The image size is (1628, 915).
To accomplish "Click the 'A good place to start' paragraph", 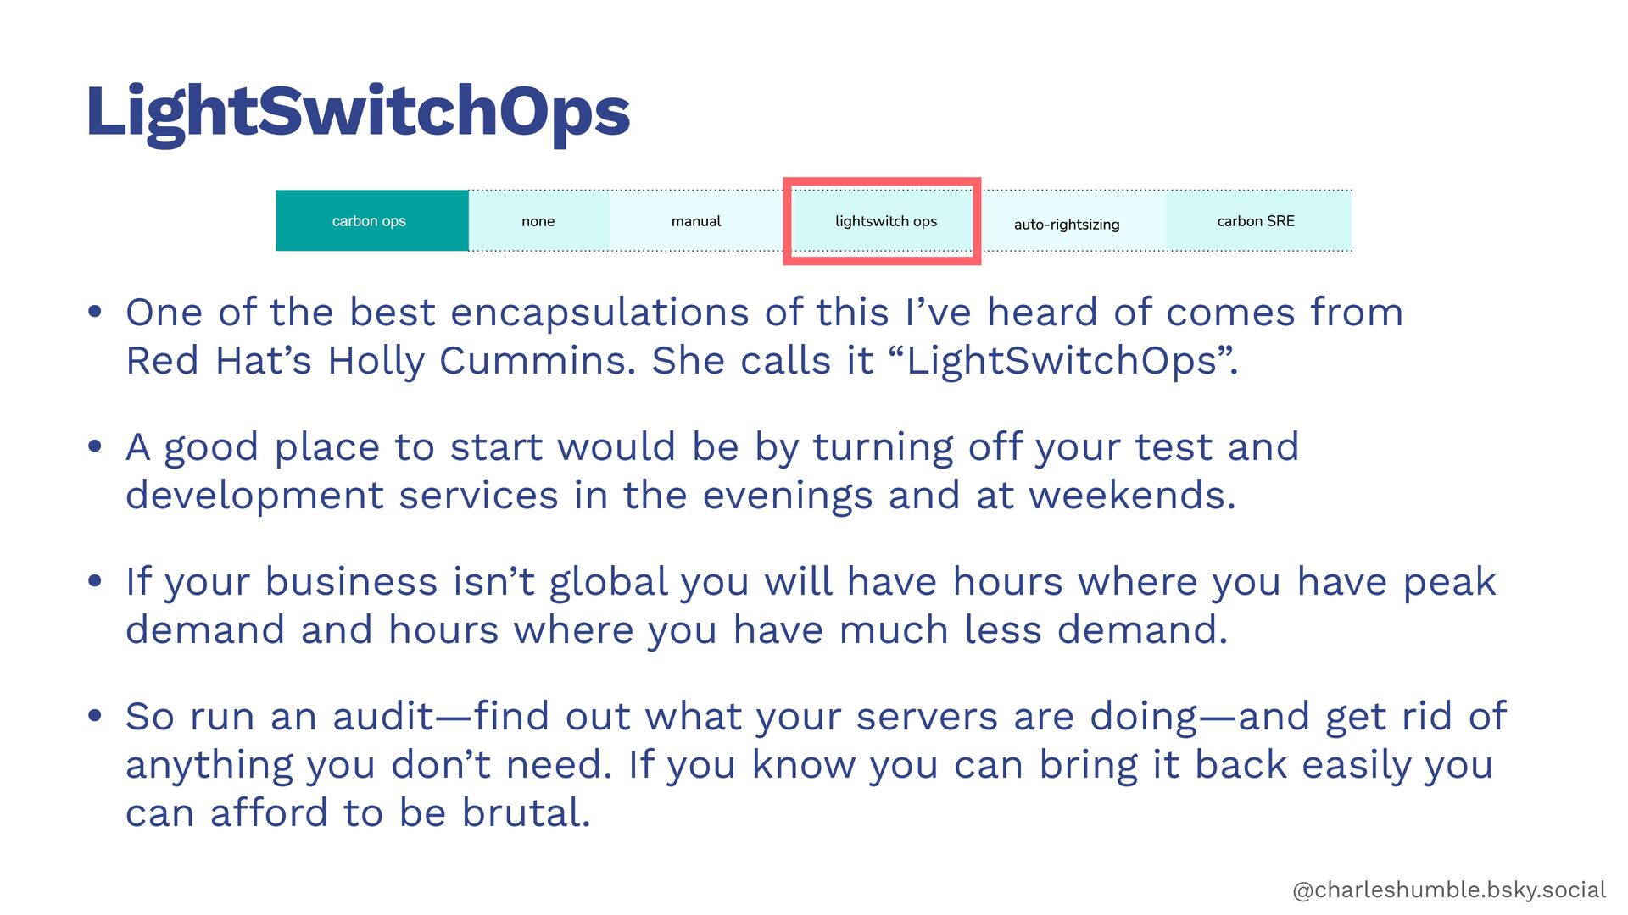I will coord(711,471).
